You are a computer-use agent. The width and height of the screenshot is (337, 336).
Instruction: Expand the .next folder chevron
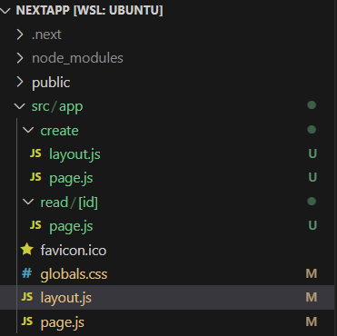(x=20, y=35)
